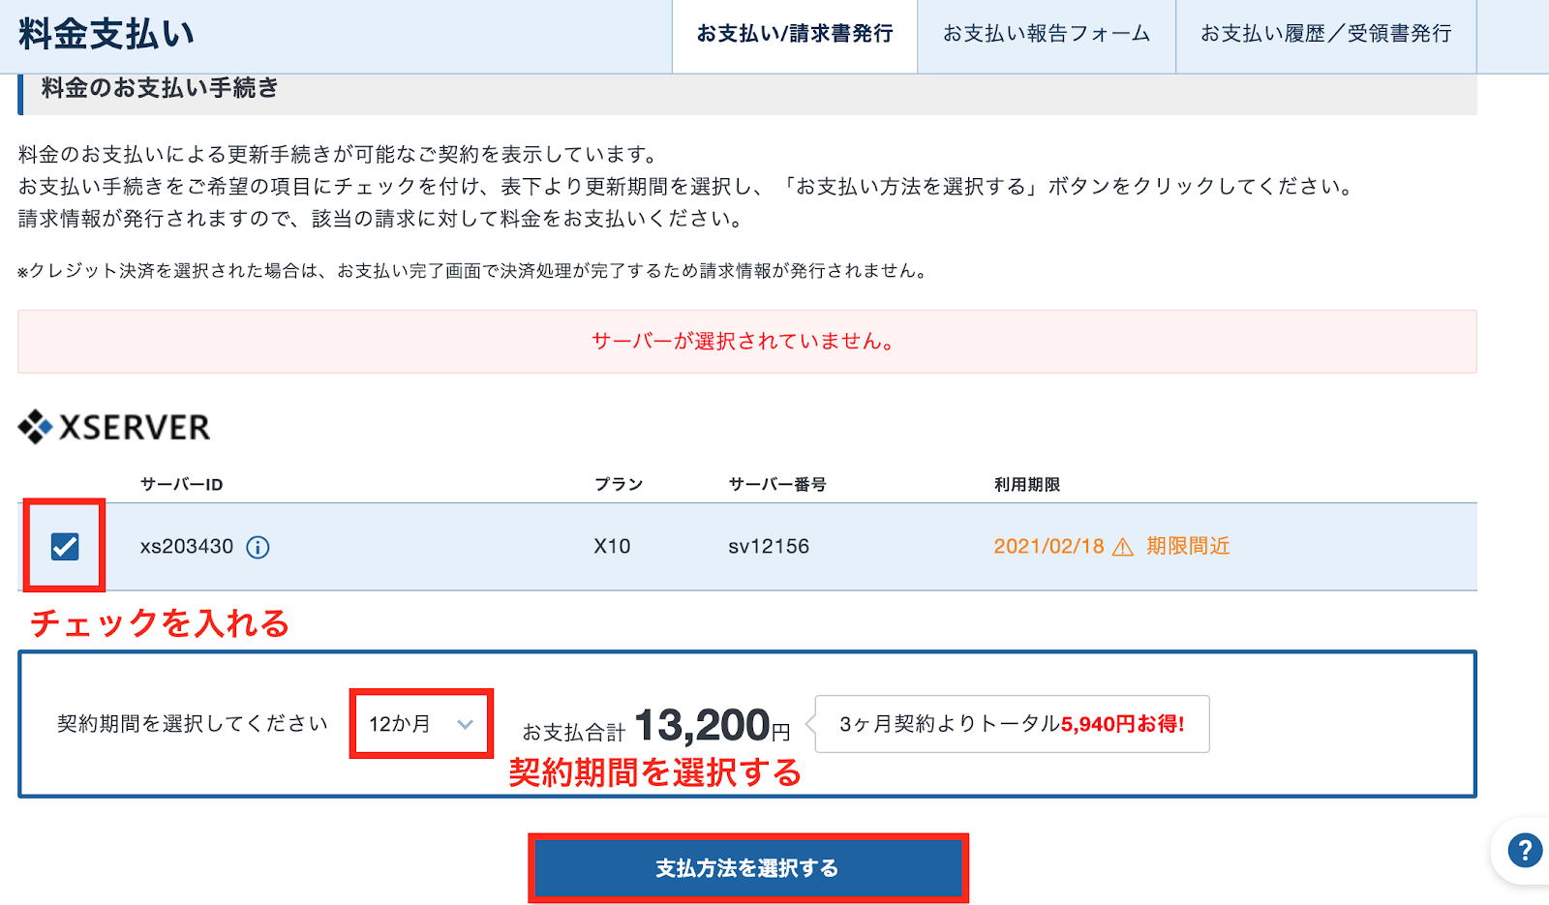Click the サーバー番号 column header
The width and height of the screenshot is (1549, 905).
pyautogui.click(x=777, y=484)
